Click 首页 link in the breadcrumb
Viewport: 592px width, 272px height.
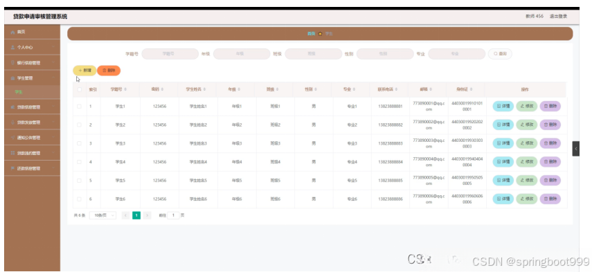[311, 34]
